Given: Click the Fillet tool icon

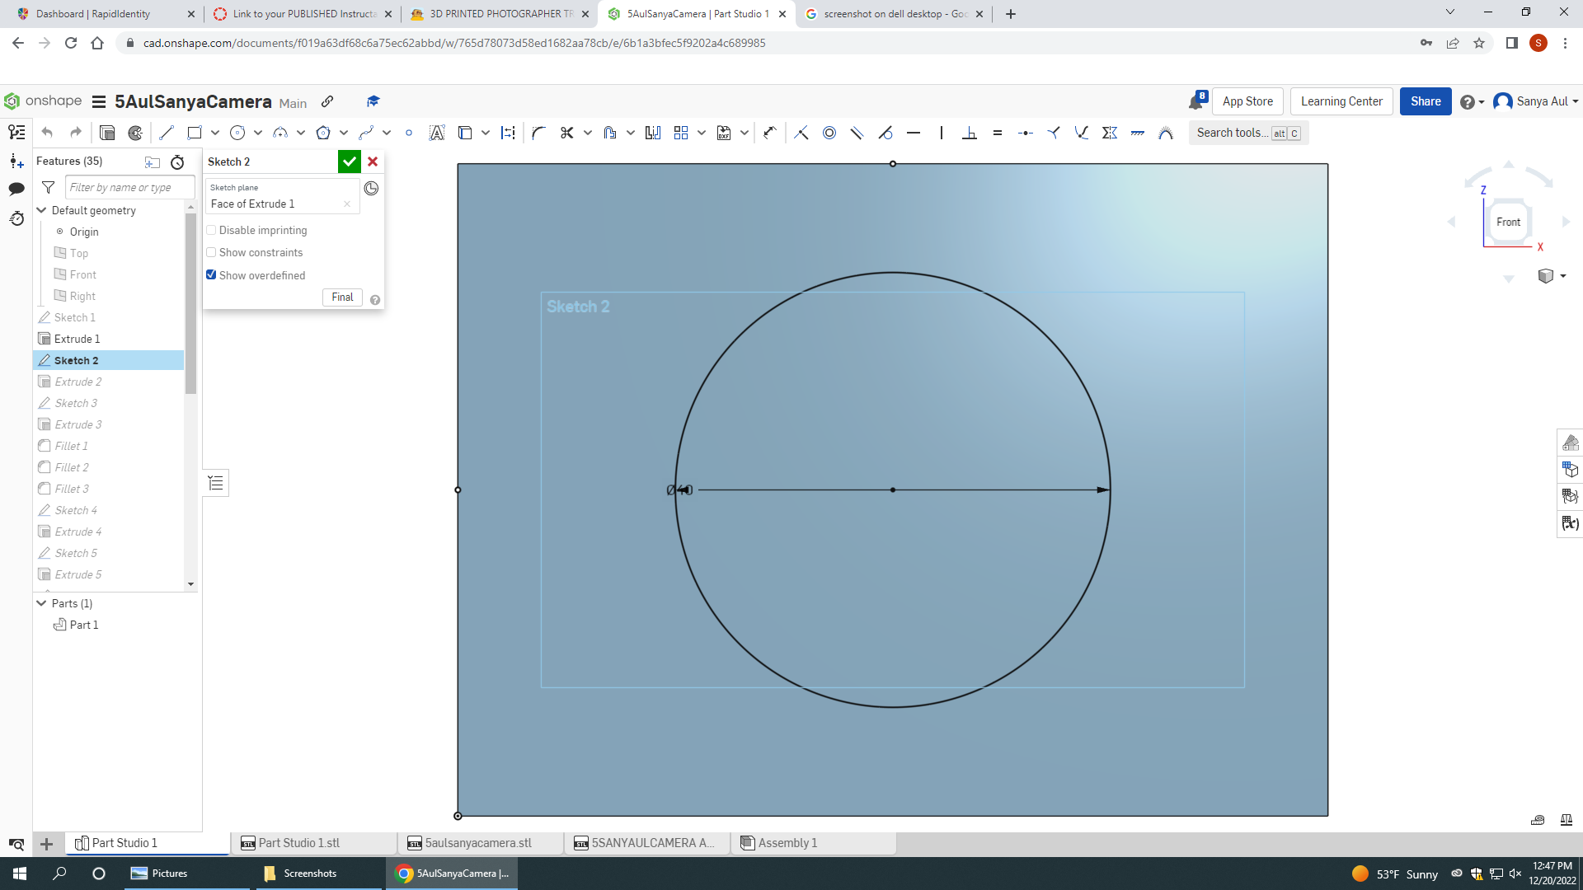Looking at the screenshot, I should click(x=537, y=133).
